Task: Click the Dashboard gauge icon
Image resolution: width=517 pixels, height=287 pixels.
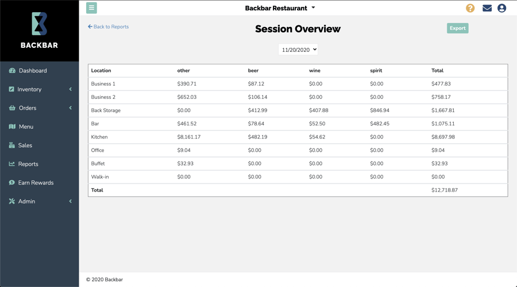Action: tap(12, 71)
